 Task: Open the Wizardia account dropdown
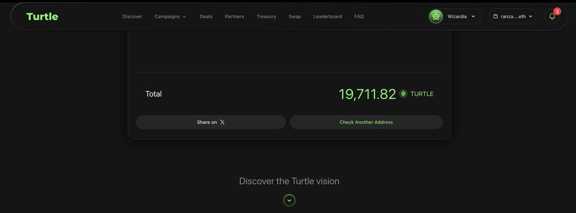455,16
